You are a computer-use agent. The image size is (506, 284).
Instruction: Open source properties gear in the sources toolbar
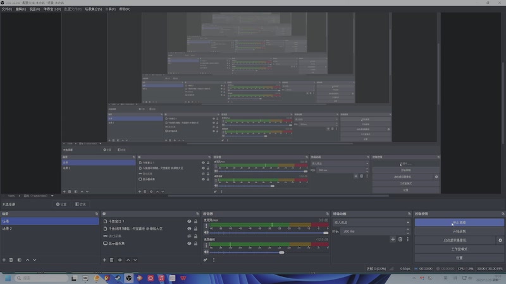120,260
